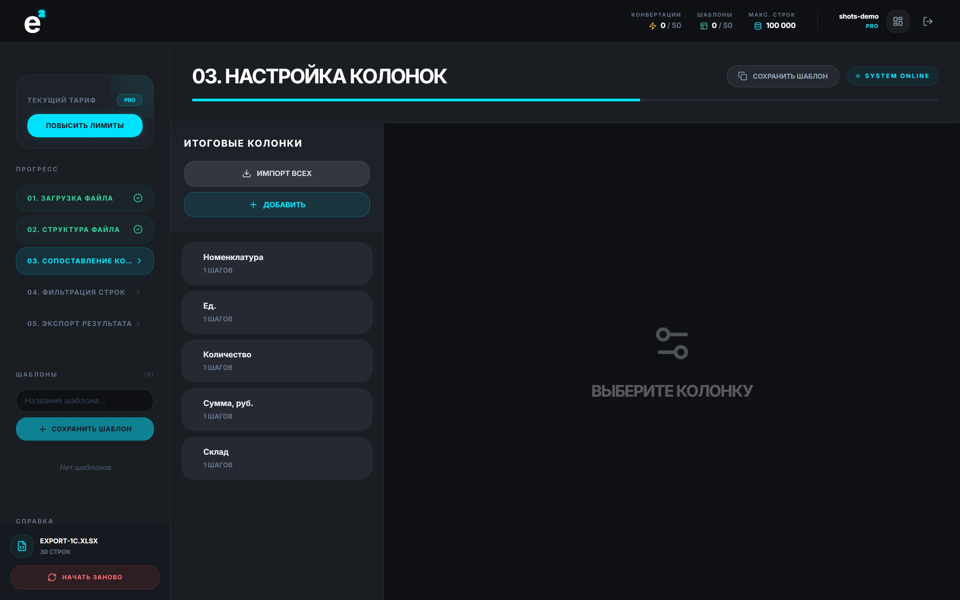Screen dimensions: 960x600
Task: Click top Сохранить шаблон button
Action: click(783, 76)
